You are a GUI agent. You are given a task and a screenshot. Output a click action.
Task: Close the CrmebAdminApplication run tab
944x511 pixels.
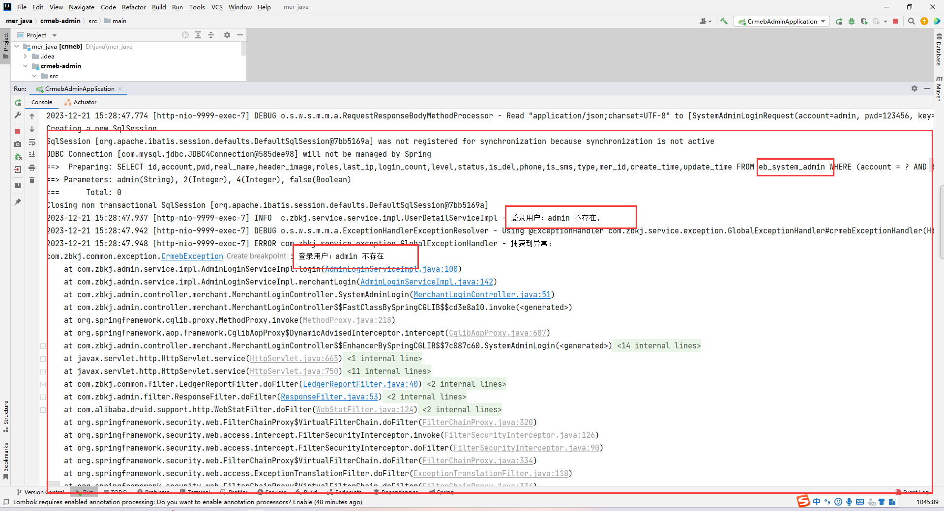[120, 89]
